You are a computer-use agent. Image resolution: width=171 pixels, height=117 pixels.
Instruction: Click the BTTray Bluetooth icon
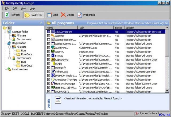[53, 55]
